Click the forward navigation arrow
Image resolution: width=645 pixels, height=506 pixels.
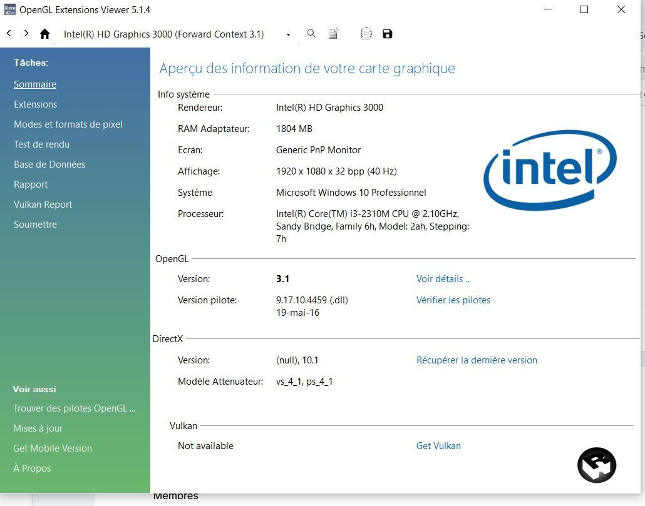coord(26,34)
